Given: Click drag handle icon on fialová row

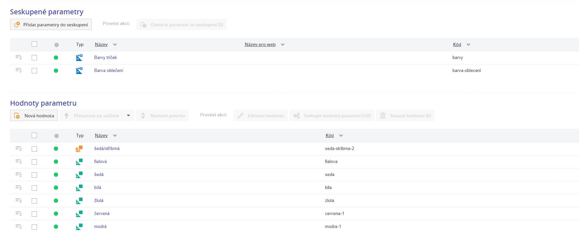Looking at the screenshot, I should pos(19,162).
